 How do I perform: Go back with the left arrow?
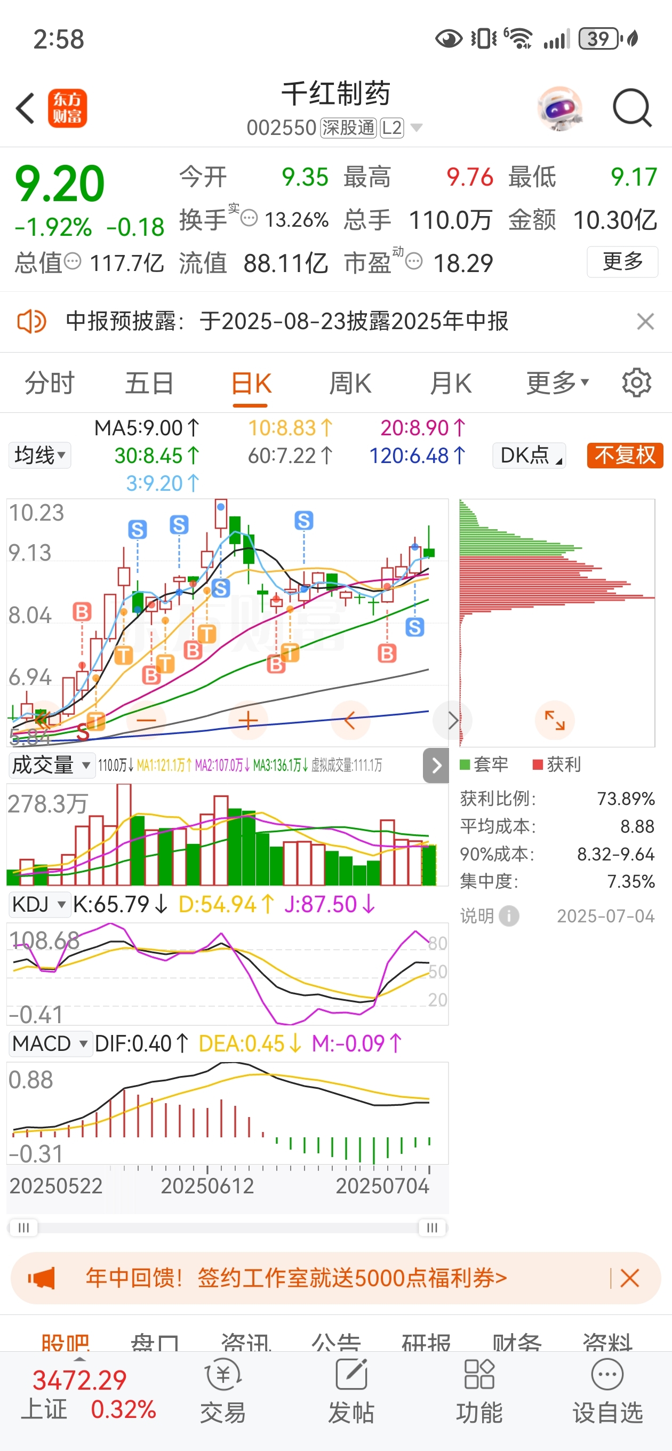pos(26,108)
